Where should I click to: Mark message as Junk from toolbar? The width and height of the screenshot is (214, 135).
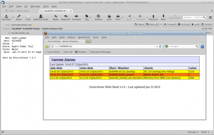(109, 18)
